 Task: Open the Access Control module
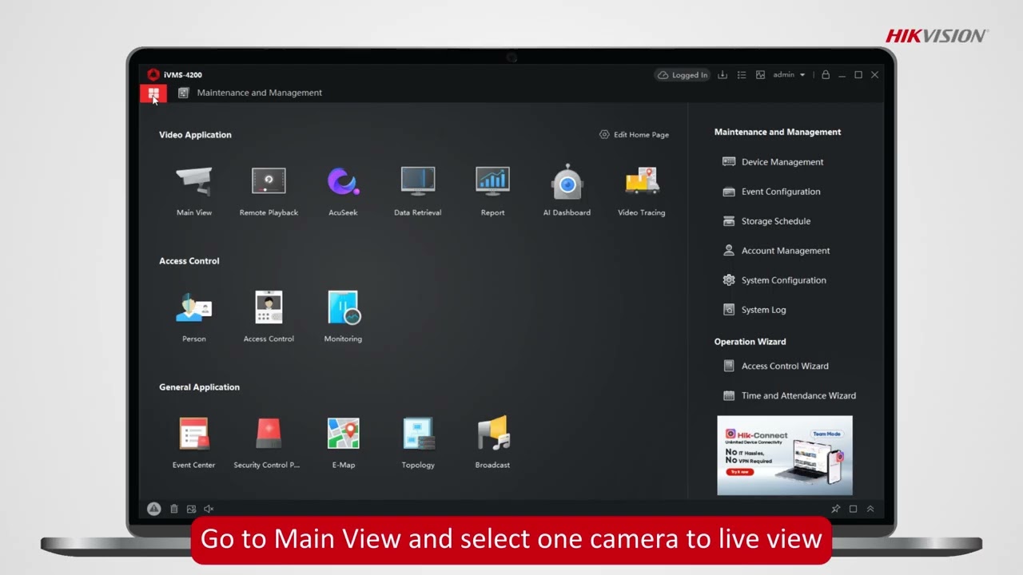(269, 316)
